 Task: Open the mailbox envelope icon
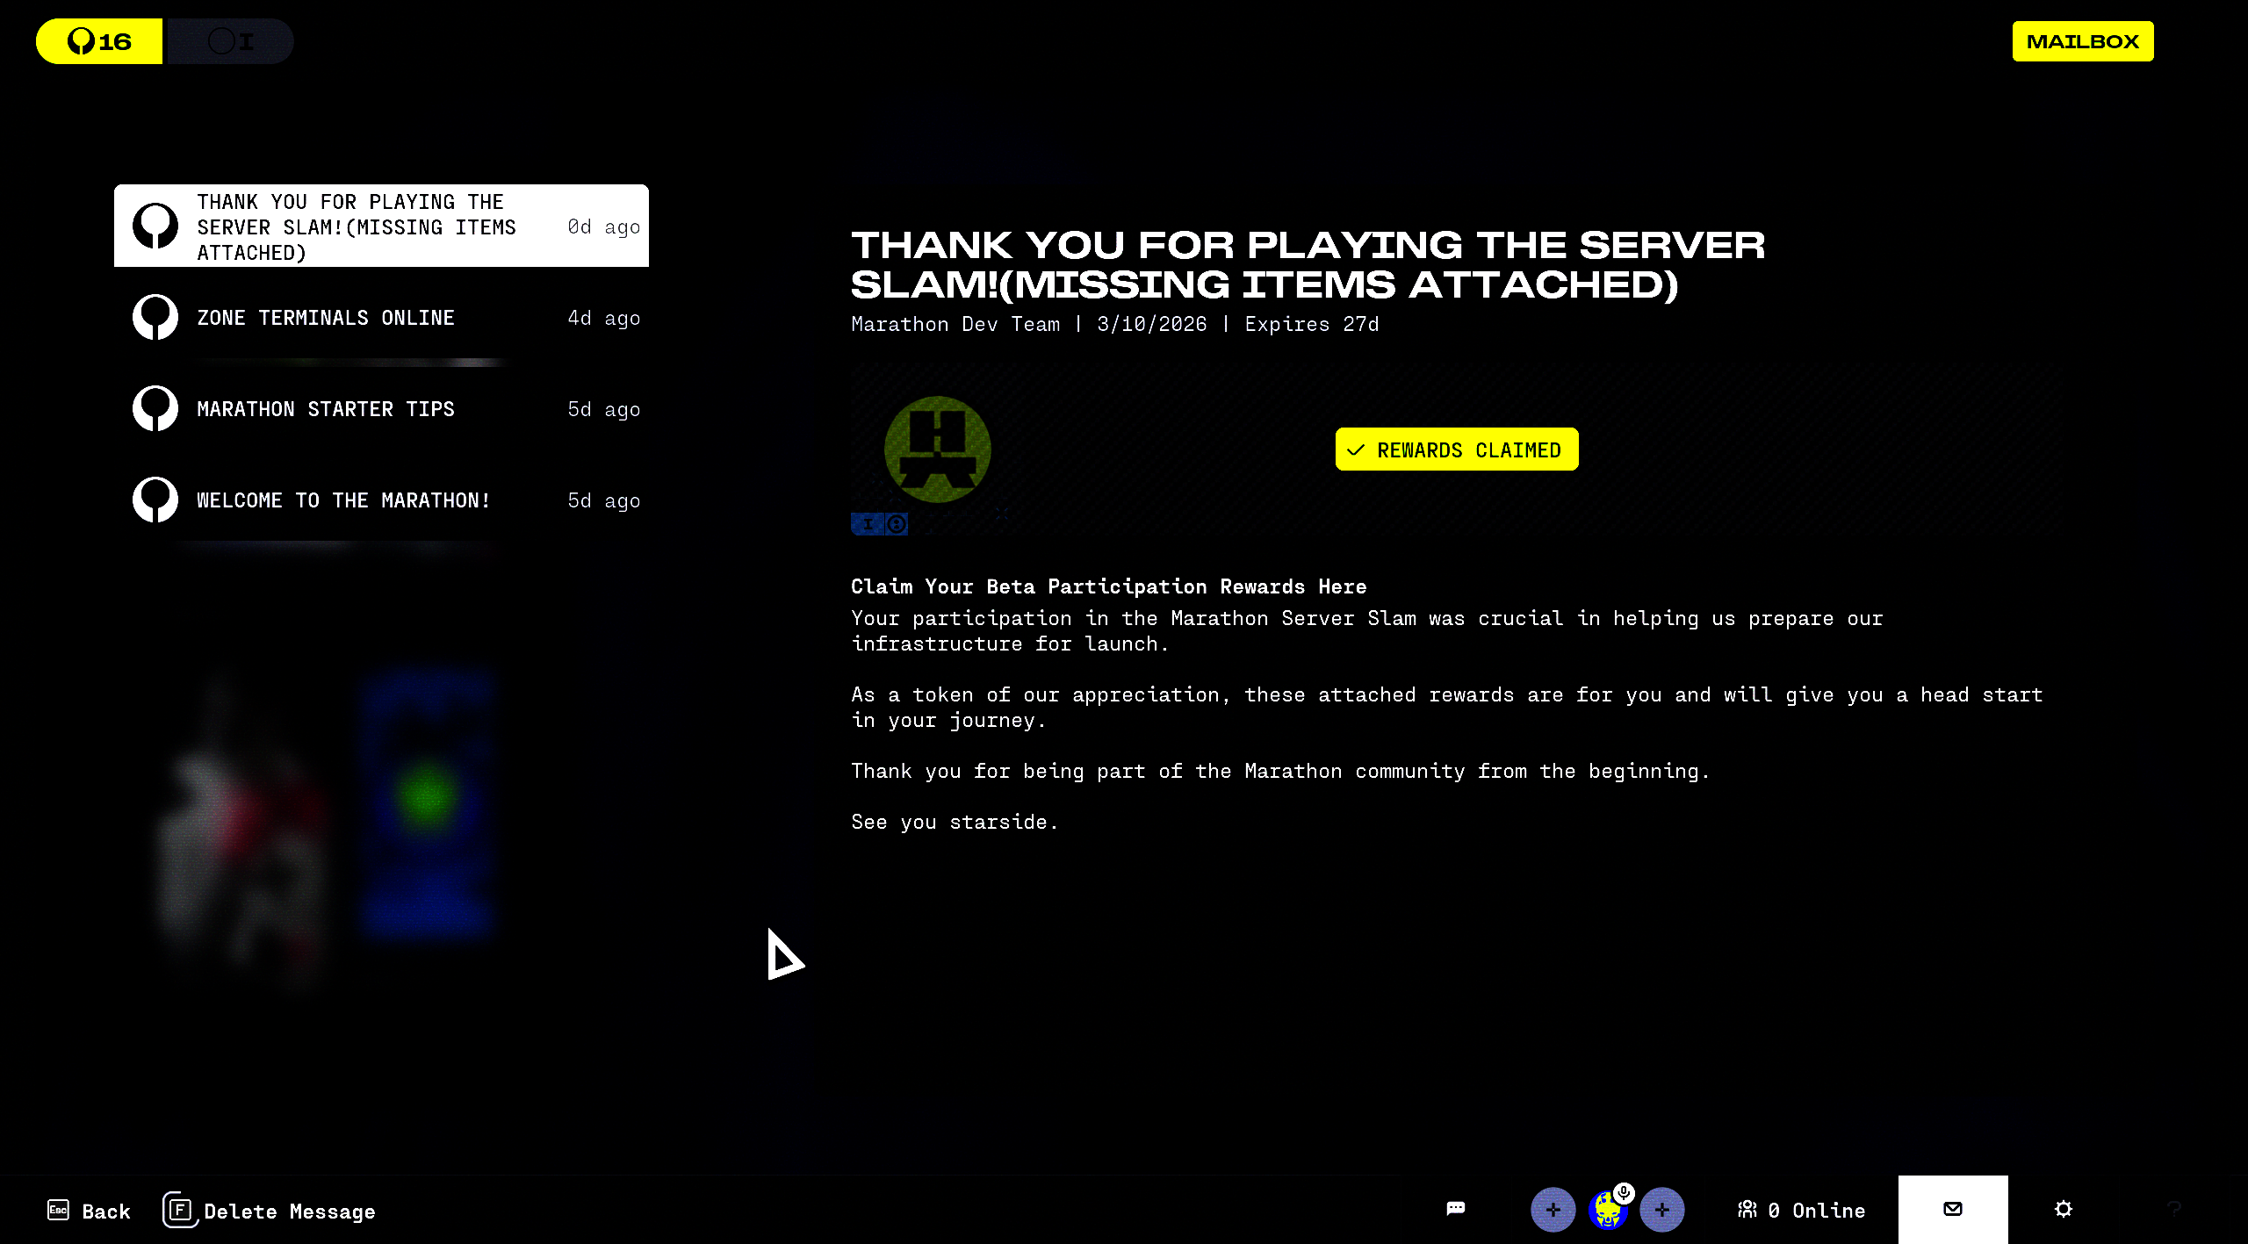1952,1209
